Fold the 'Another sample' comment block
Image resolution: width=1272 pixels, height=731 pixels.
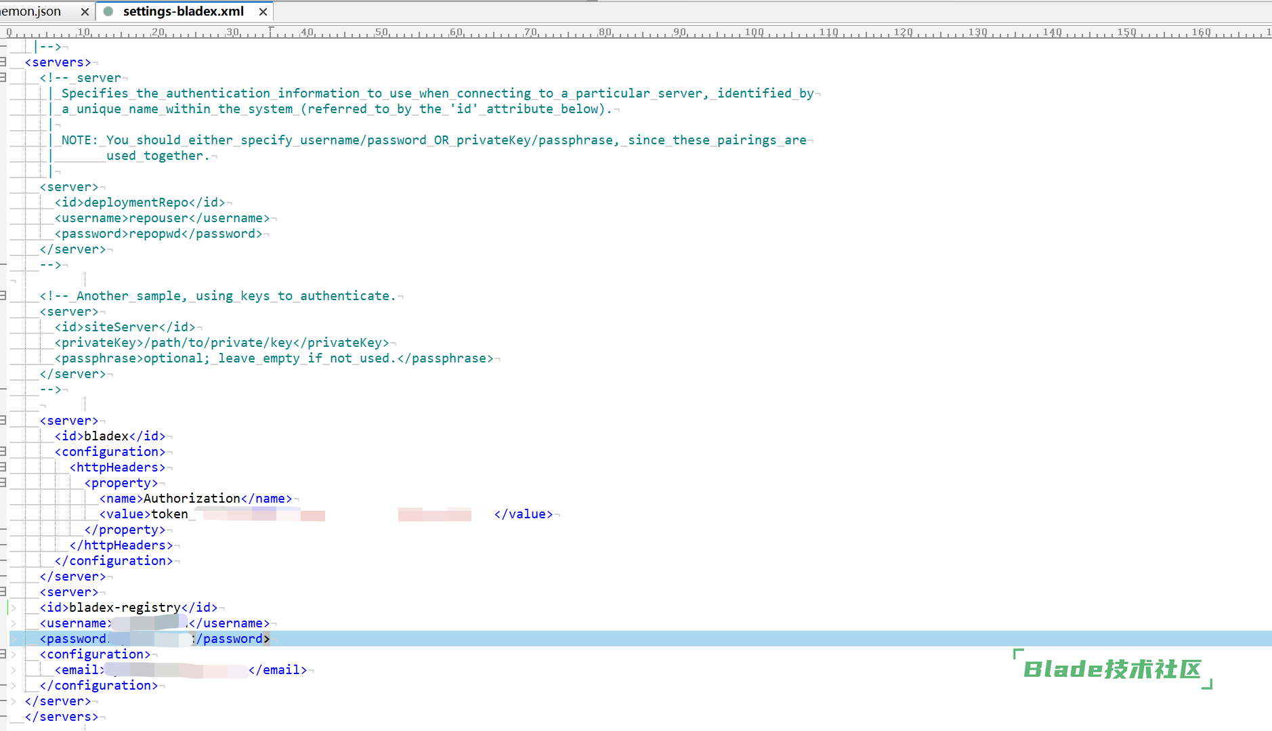[x=3, y=296]
